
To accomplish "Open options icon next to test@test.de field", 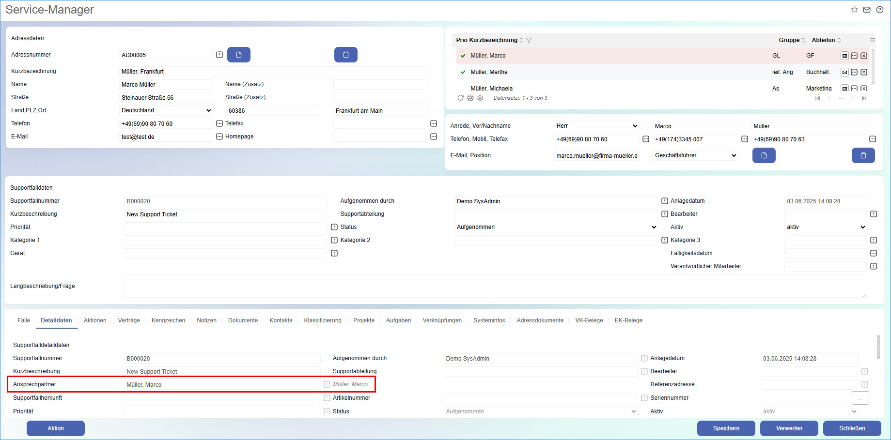I will 219,137.
